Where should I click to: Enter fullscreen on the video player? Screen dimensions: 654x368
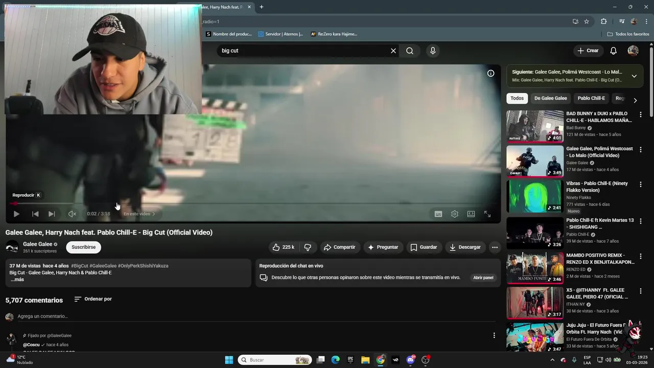(x=487, y=214)
